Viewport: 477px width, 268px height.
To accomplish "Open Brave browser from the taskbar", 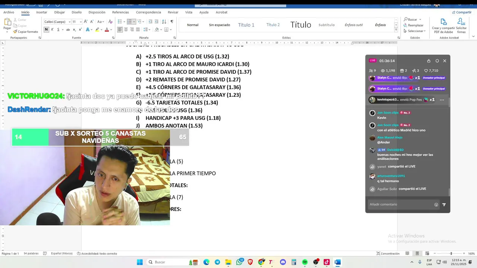I will [250, 262].
